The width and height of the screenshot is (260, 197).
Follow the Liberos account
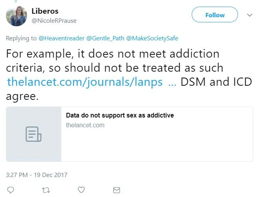[x=215, y=15]
